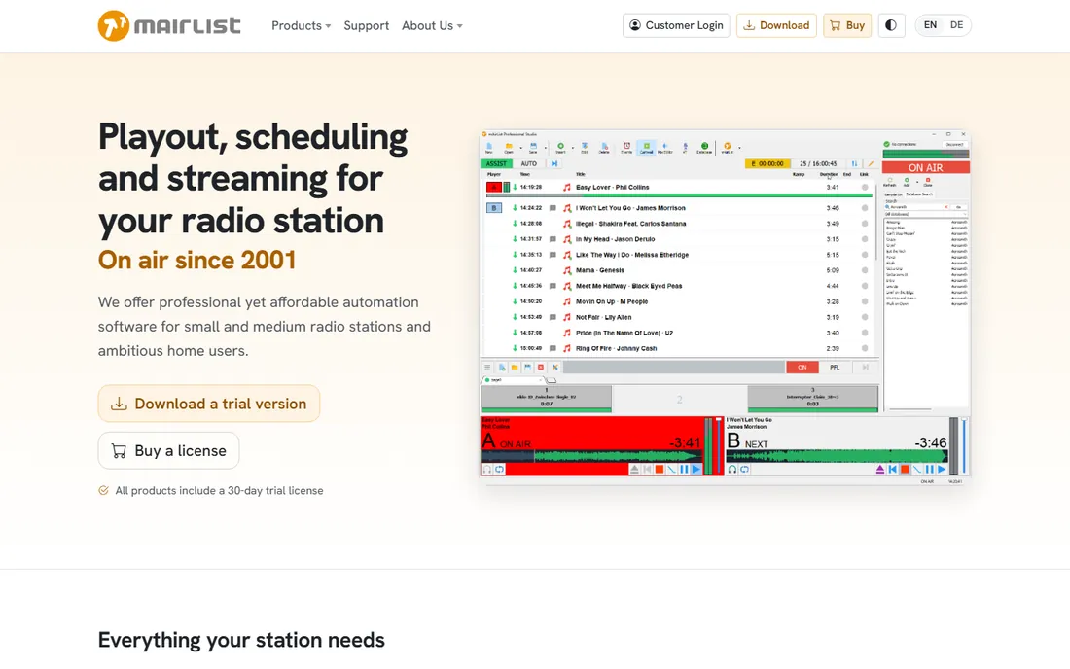Click the Download button in the header
Image resolution: width=1070 pixels, height=669 pixels.
(776, 26)
